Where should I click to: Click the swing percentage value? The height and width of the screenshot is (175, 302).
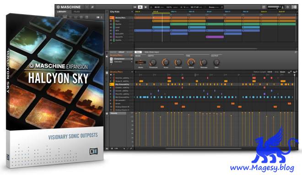coord(169,7)
